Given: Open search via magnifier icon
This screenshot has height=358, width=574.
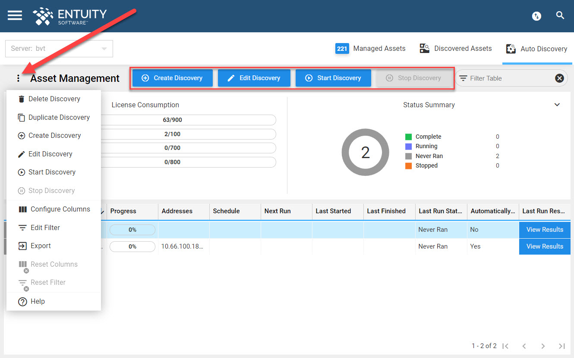Looking at the screenshot, I should (560, 16).
